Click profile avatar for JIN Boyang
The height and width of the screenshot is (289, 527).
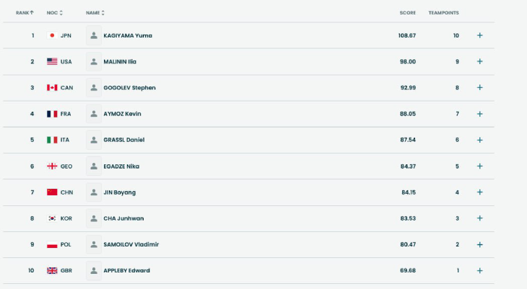click(94, 192)
